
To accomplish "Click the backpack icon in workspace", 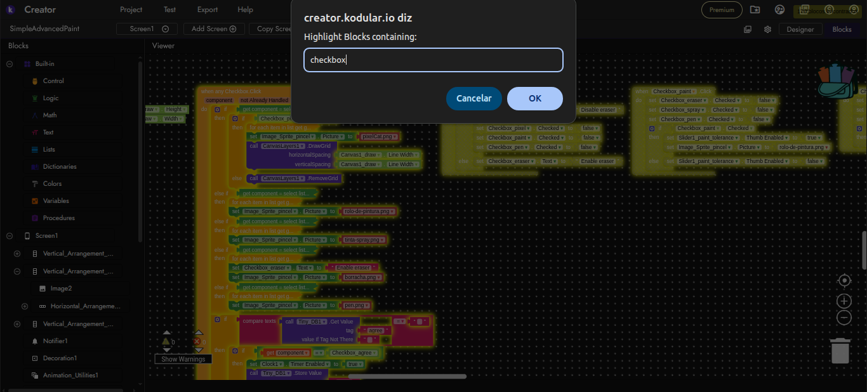I will (x=837, y=81).
